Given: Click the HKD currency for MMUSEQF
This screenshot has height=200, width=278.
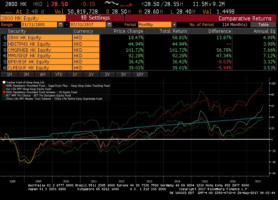Looking at the screenshot, I should coord(86,55).
